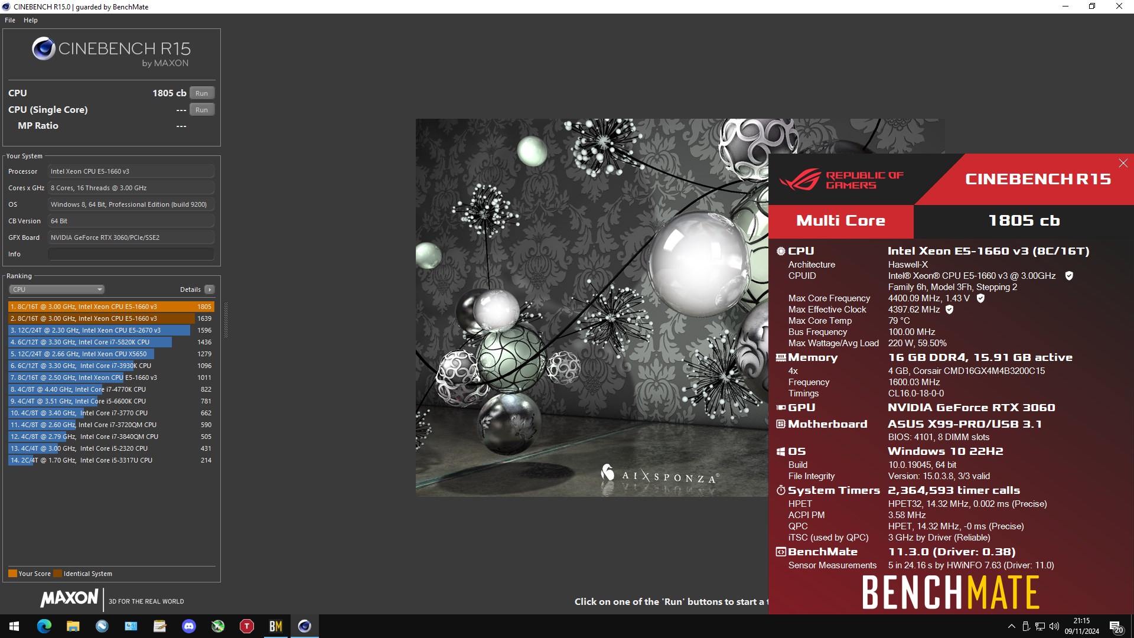Select Core i7-3840QM ranking row

111,437
